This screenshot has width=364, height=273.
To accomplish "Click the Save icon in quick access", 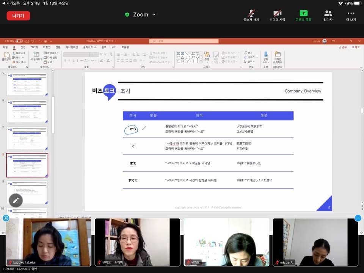I will pyautogui.click(x=27, y=41).
